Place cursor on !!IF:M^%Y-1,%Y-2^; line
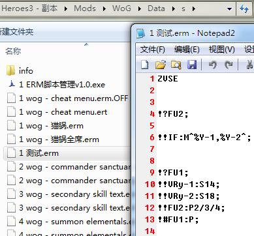 point(204,137)
